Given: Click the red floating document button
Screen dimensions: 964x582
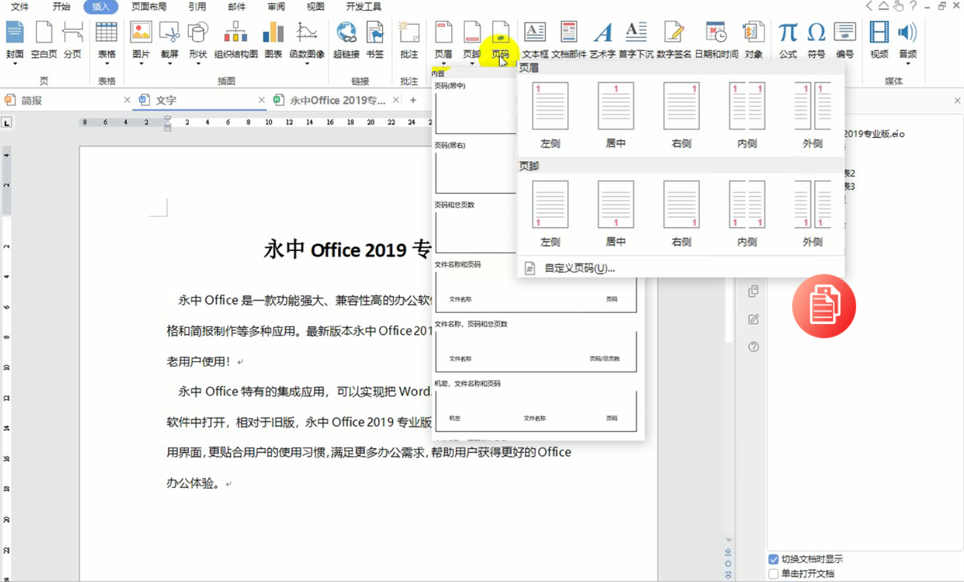Looking at the screenshot, I should click(x=824, y=306).
